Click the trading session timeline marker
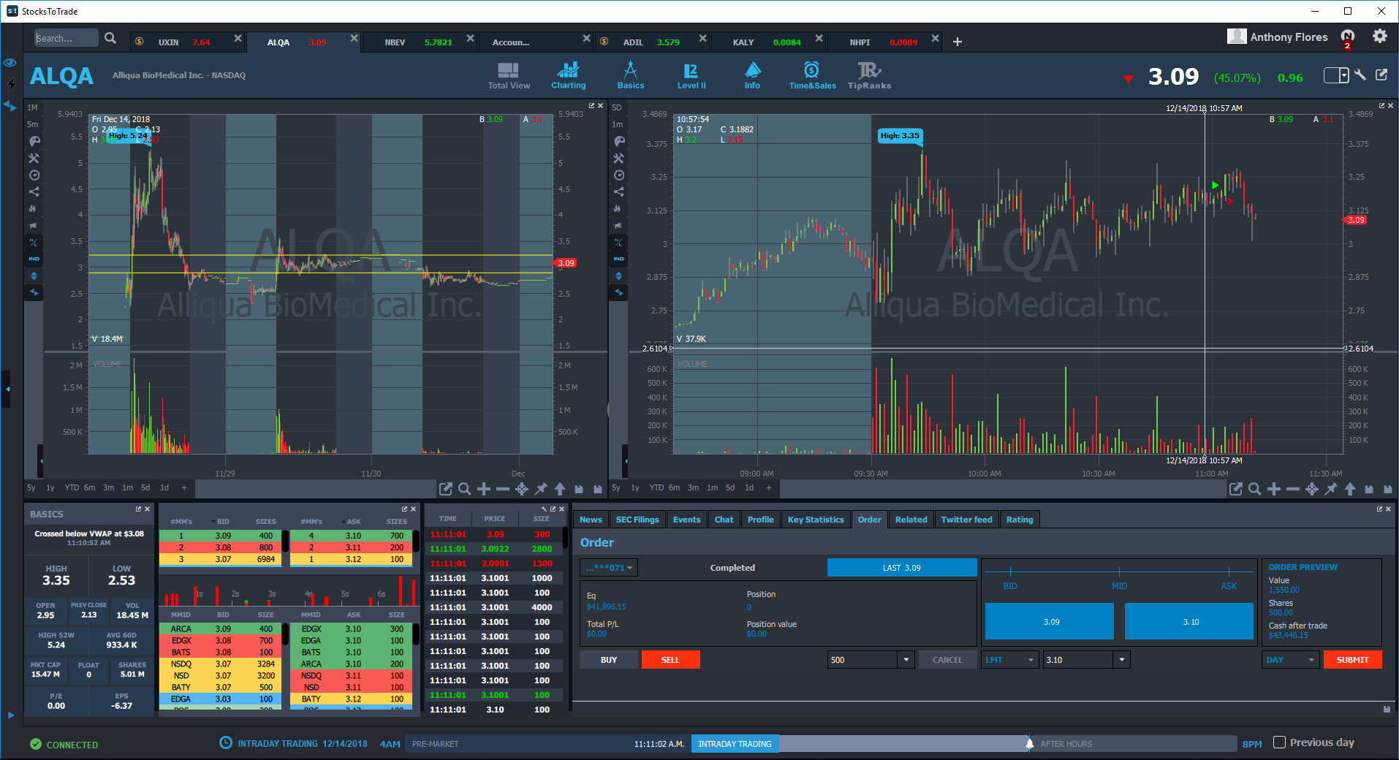Screen dimensions: 1399x760 pos(1029,743)
